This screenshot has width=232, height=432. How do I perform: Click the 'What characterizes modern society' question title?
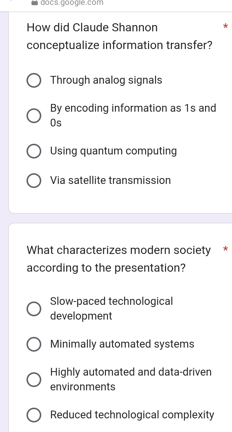[x=119, y=259]
